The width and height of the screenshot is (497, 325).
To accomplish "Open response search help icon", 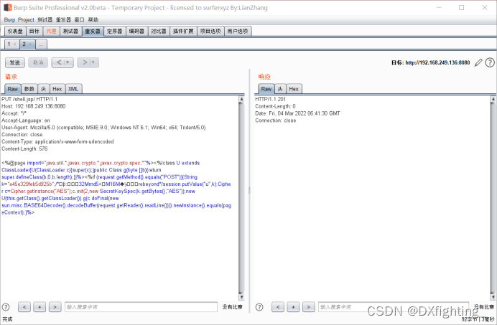I will 259,307.
